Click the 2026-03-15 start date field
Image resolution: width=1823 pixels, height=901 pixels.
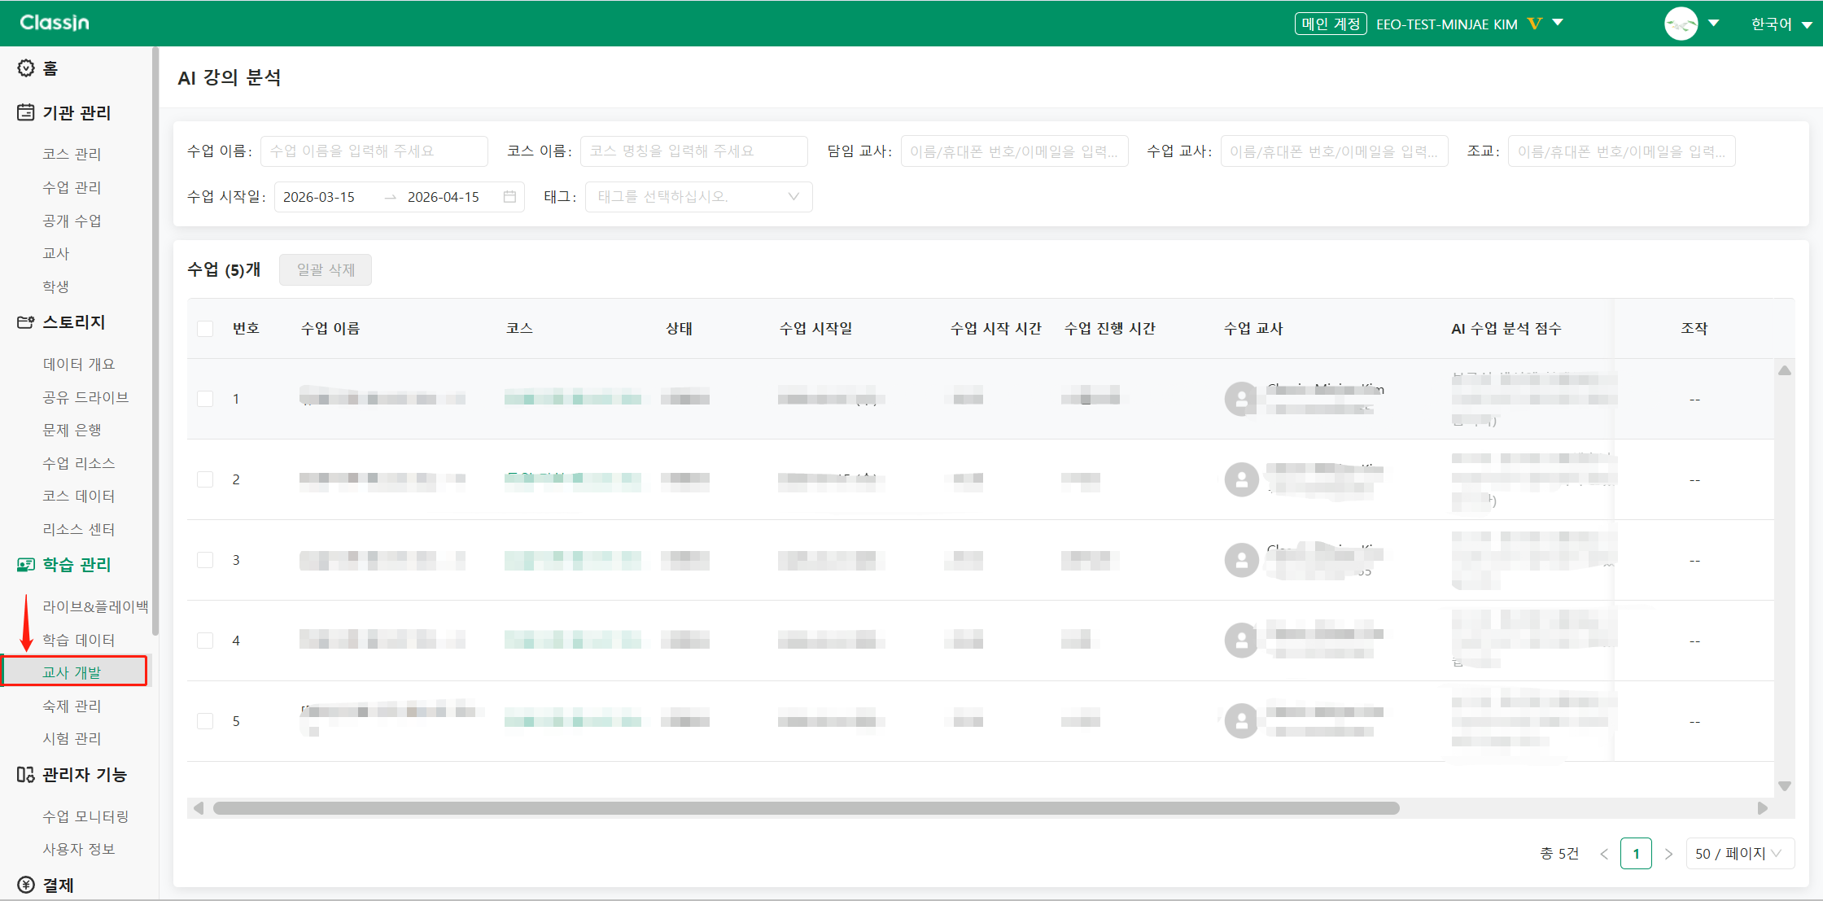pos(319,197)
